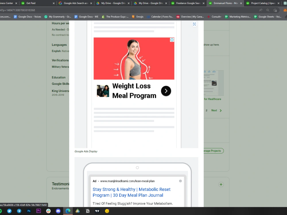Click the browser address bar URL
Screen dimensions: 287x215
[x=18, y=10]
